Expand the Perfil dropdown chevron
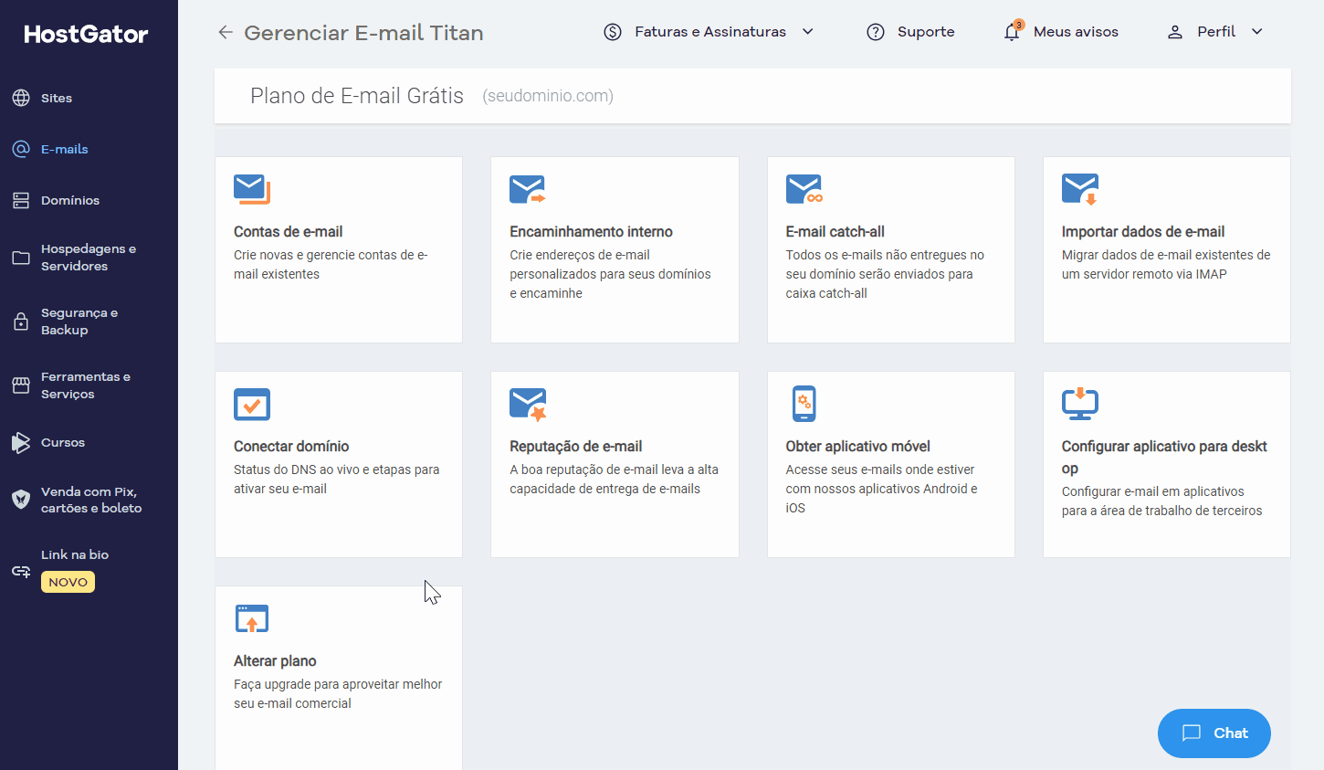Viewport: 1324px width, 770px height. click(x=1257, y=32)
